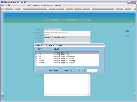
Task: Open the Wizard menu
Action: tap(44, 5)
